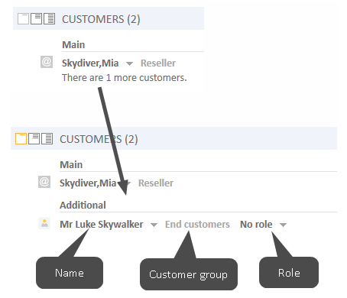Image resolution: width=347 pixels, height=298 pixels.
Task: Click email @ icon beside lower Skydiver,Mia
Action: [44, 182]
